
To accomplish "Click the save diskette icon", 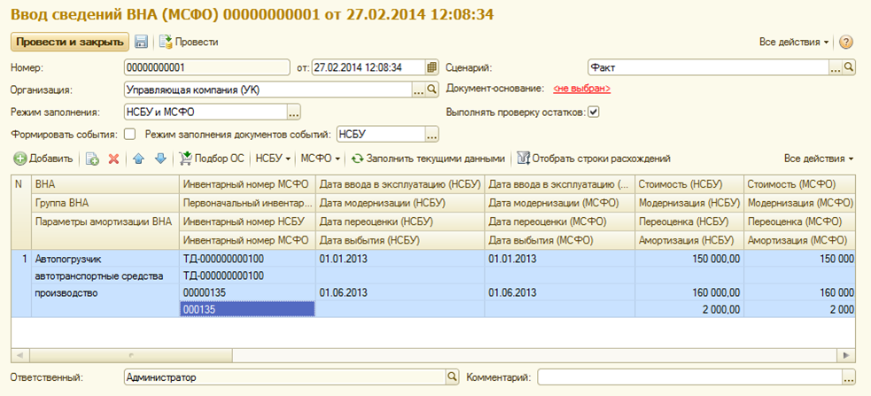I will pos(141,42).
